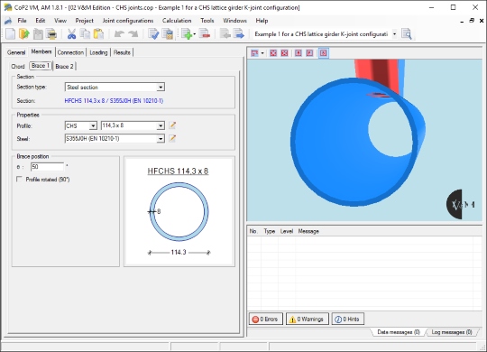
Task: Click the second zoom extents view icon
Action: coord(284,53)
